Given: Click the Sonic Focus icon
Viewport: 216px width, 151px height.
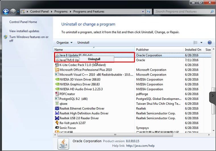Looking at the screenshot, I should (57, 128).
